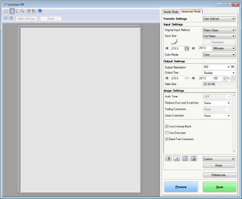Uncheck Black Text Correction checkbox
The image size is (242, 199).
tap(167, 139)
